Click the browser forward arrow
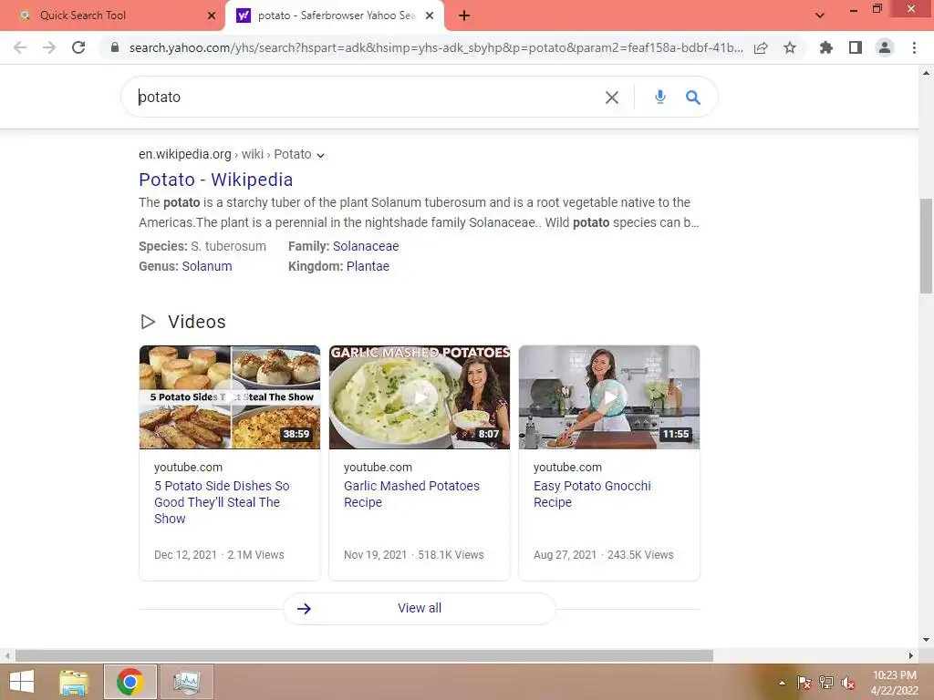This screenshot has width=934, height=700. click(49, 47)
